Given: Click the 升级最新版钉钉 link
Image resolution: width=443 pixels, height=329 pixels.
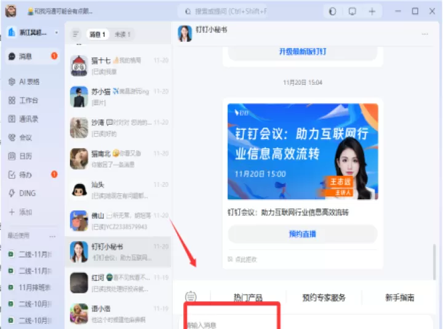Looking at the screenshot, I should point(303,52).
